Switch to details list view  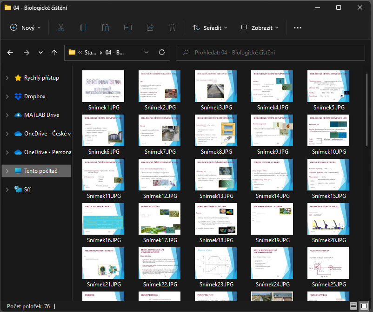click(x=353, y=306)
